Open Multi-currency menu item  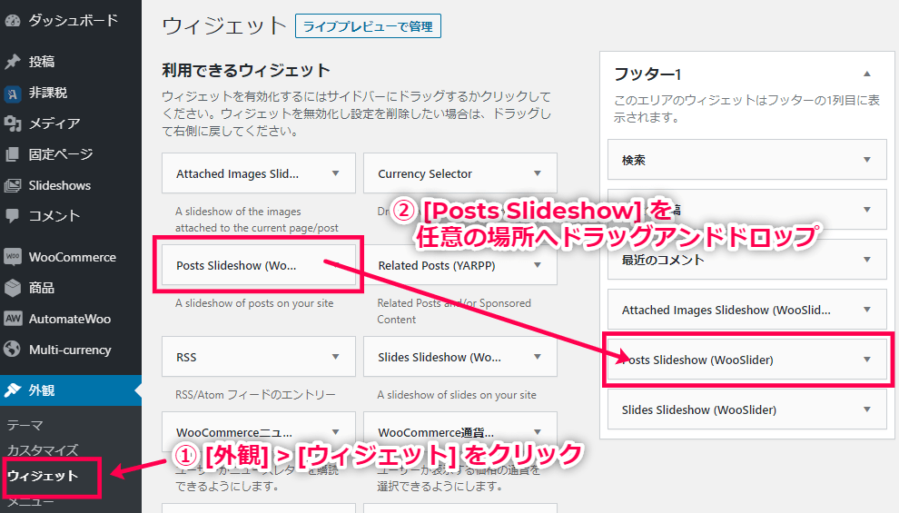71,350
